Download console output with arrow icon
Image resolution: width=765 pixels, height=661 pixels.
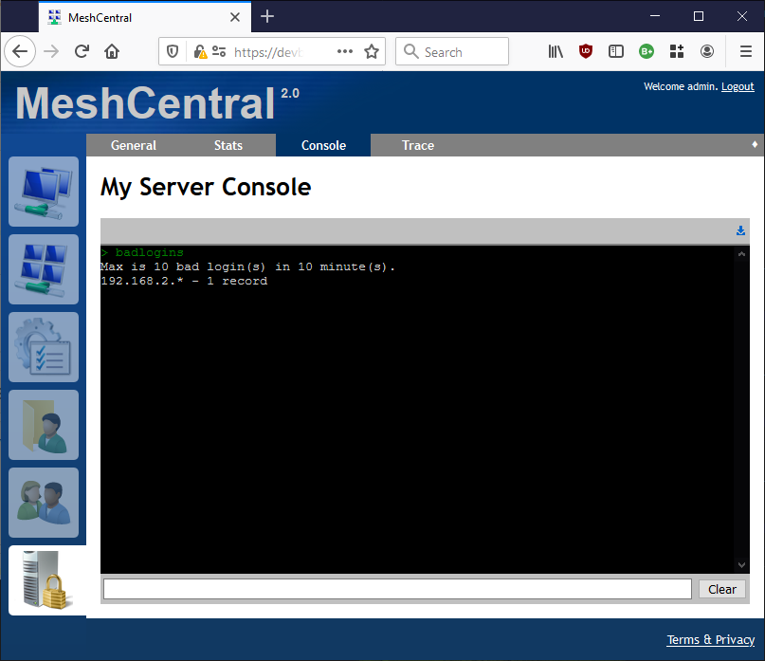point(740,230)
